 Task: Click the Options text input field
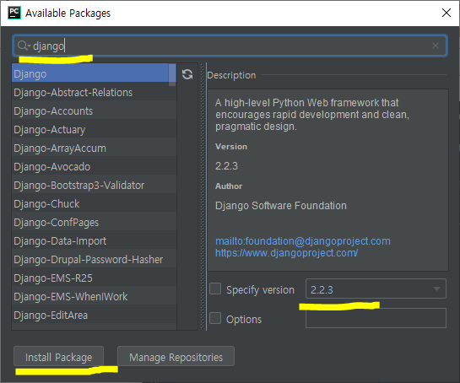(x=376, y=318)
